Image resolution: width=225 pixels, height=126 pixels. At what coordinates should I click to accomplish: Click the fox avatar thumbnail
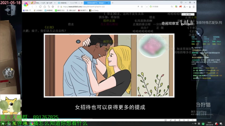tap(10, 104)
